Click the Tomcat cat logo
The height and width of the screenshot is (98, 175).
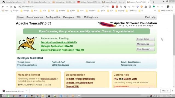[27, 44]
